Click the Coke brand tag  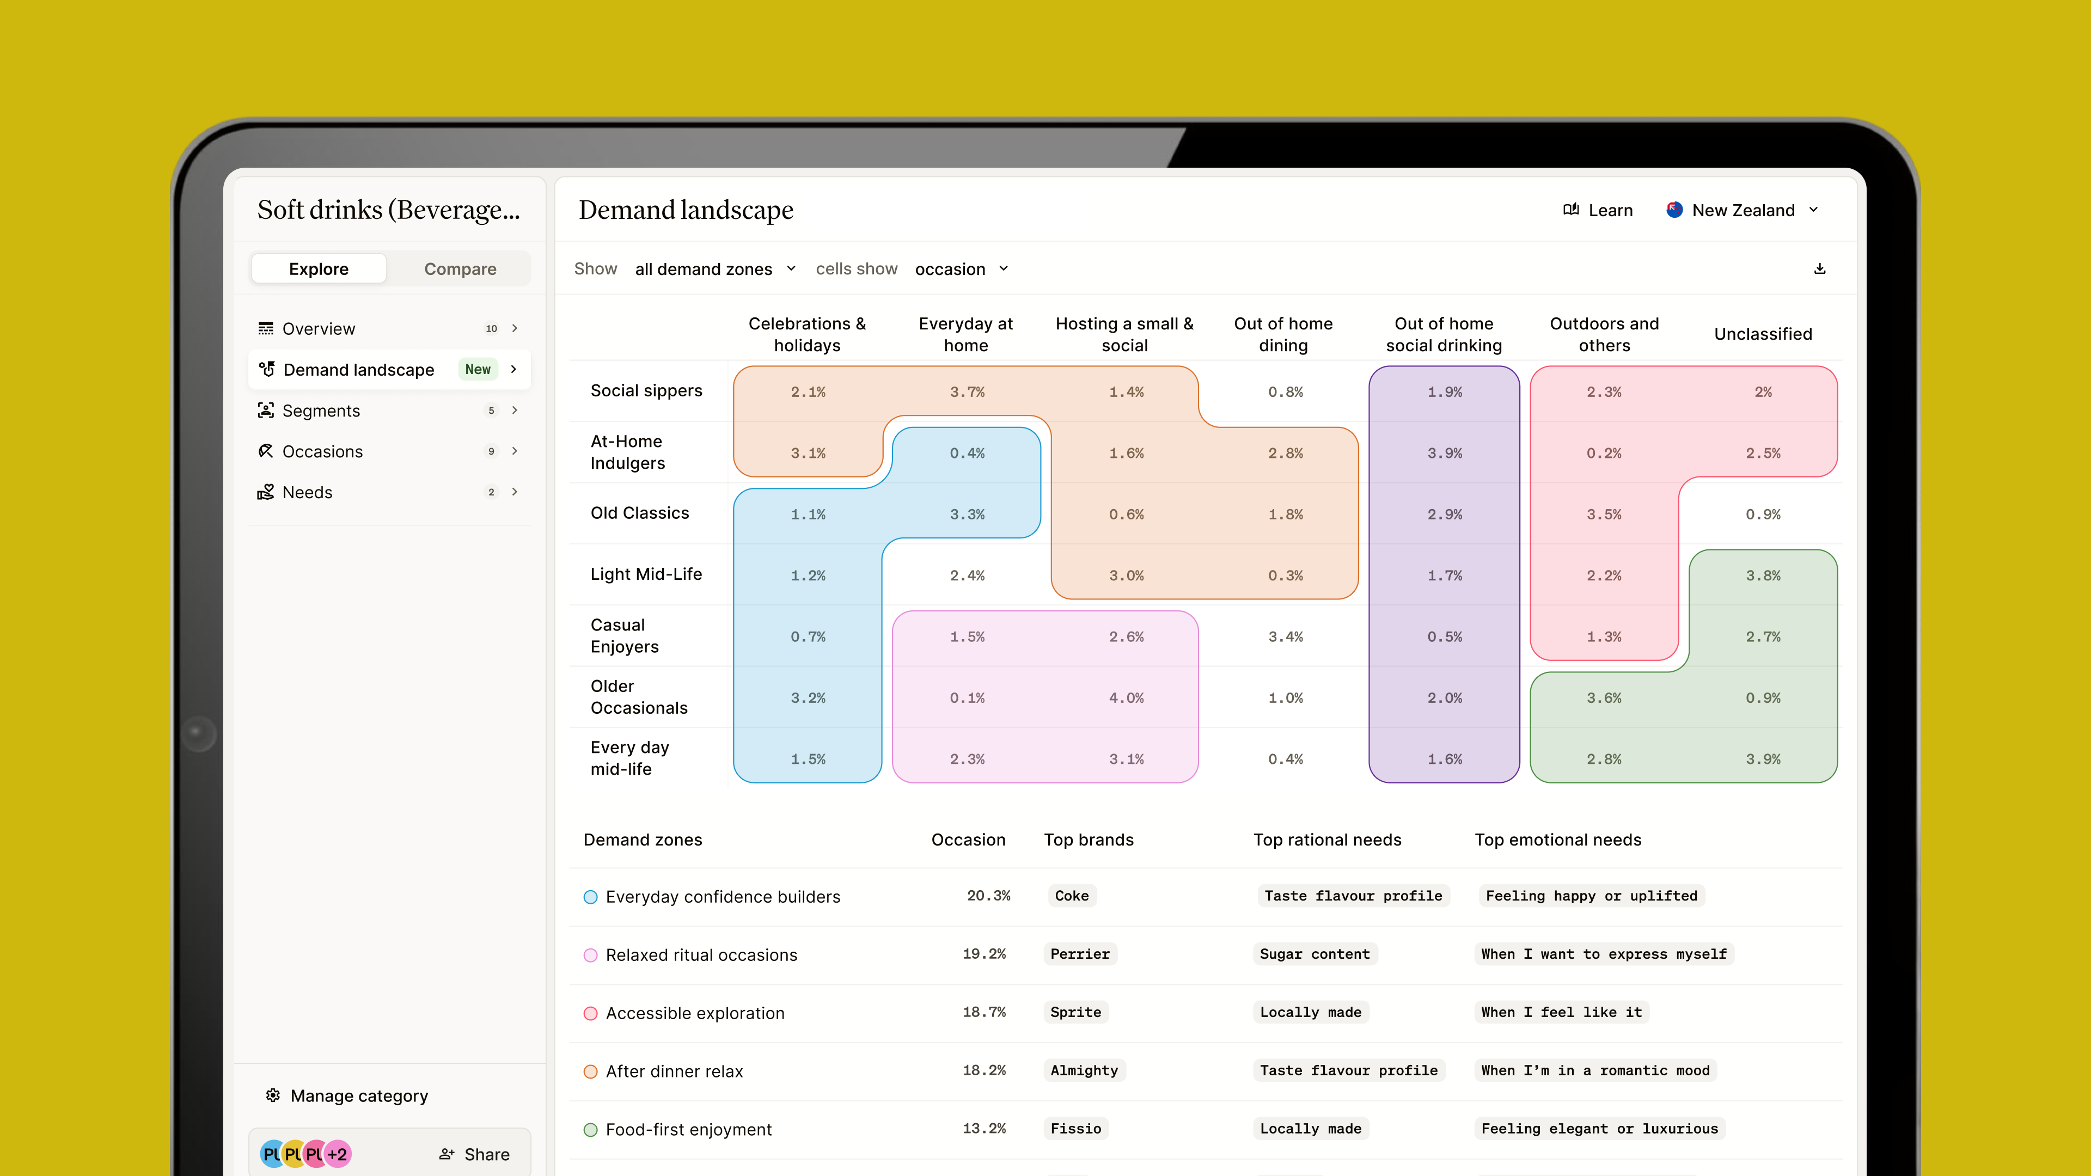pos(1072,896)
